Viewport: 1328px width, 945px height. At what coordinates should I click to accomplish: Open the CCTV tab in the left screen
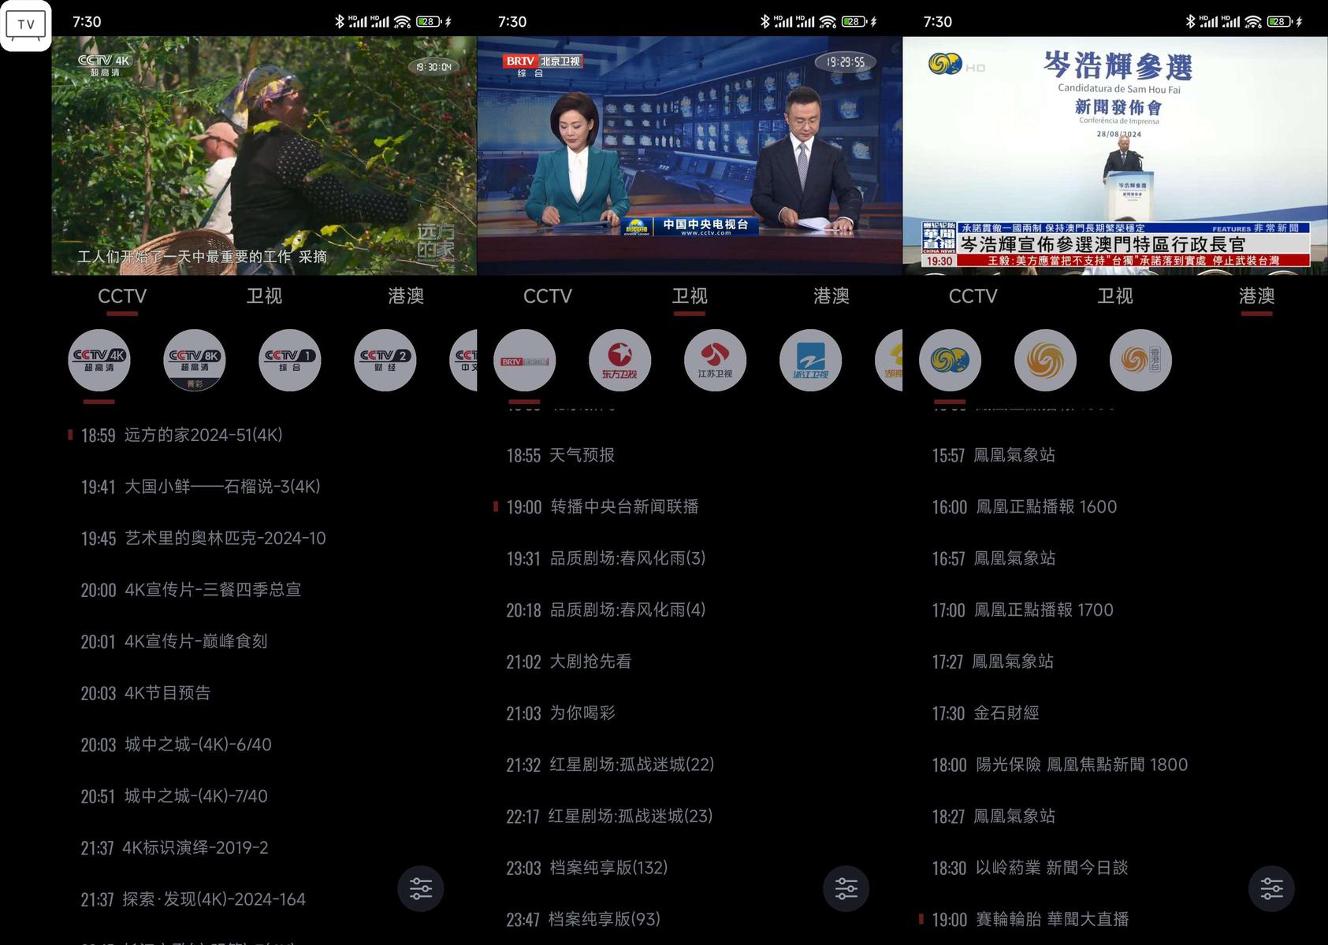tap(122, 296)
